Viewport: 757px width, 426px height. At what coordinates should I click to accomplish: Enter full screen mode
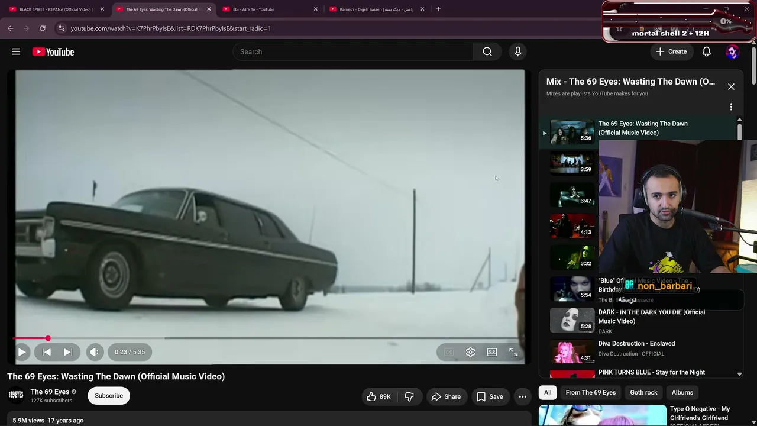(x=513, y=352)
